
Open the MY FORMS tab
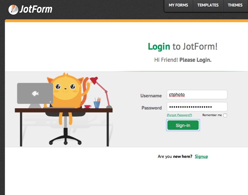point(178,5)
